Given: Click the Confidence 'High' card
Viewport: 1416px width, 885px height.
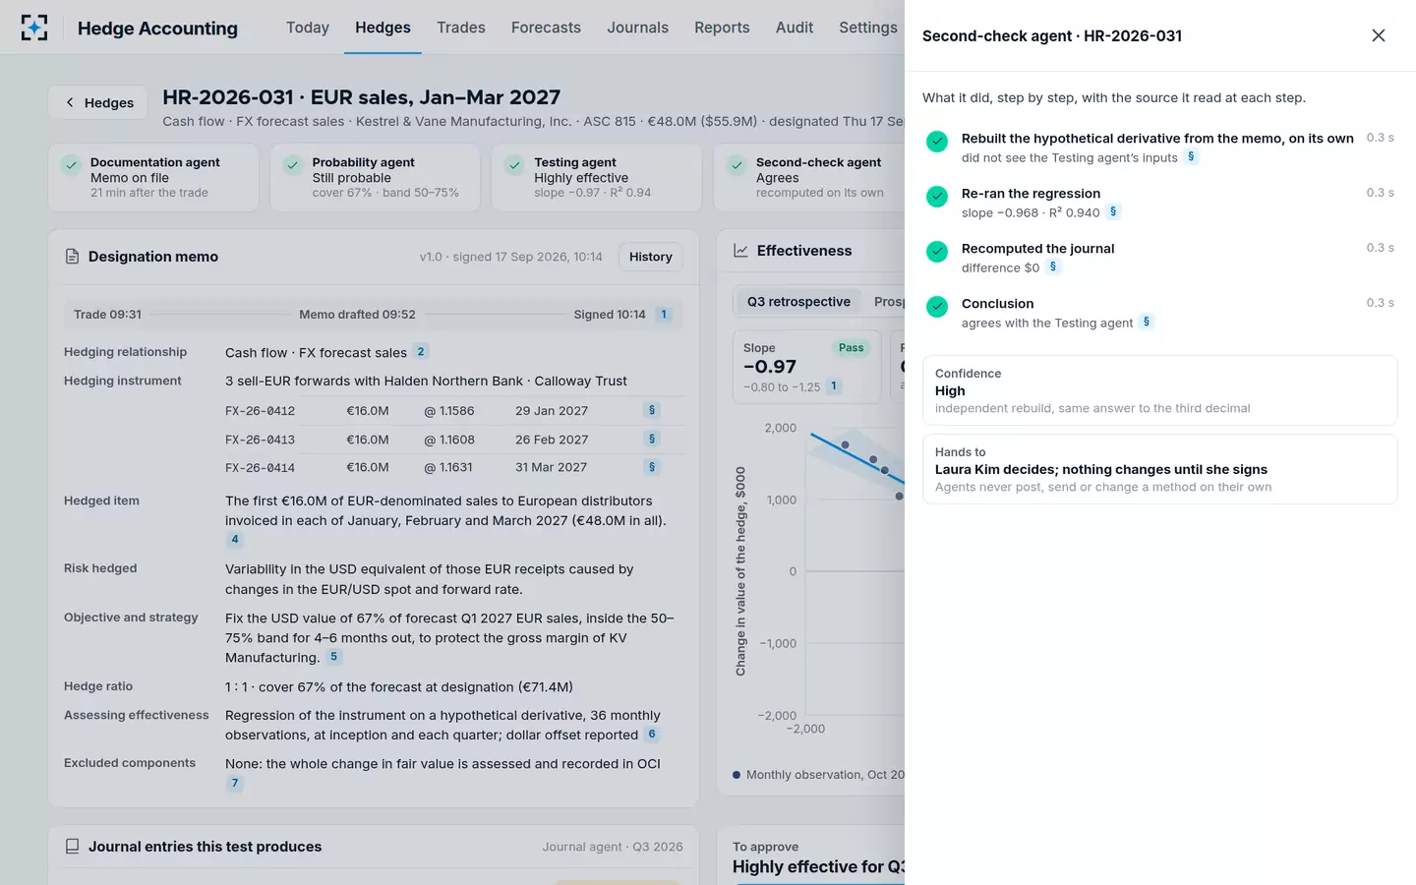Looking at the screenshot, I should click(x=1160, y=390).
